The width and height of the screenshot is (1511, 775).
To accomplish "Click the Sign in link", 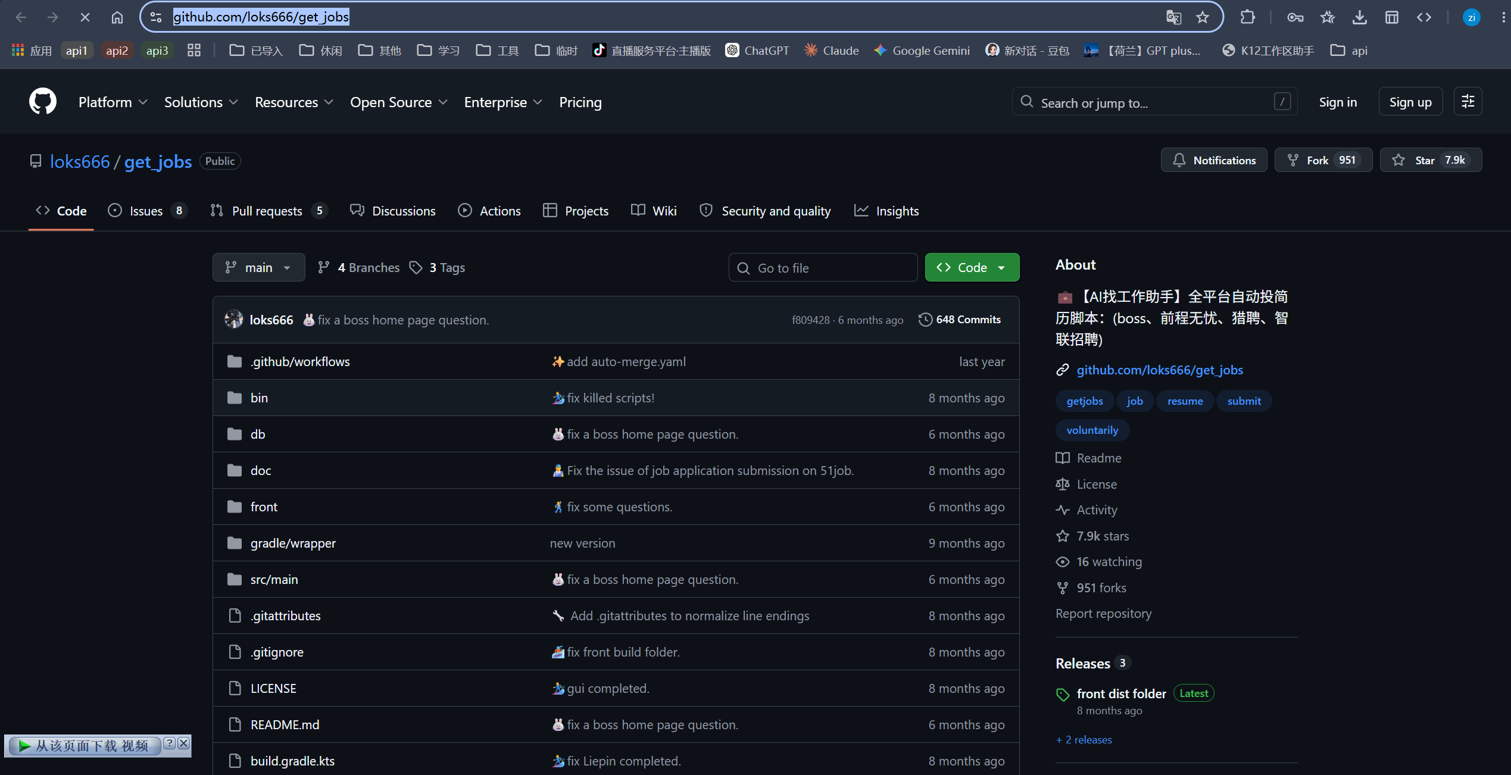I will (1338, 102).
